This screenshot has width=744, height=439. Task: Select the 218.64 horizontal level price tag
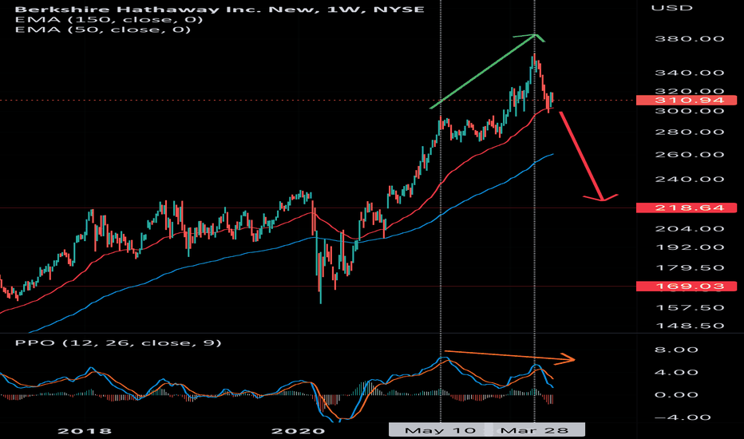(686, 208)
